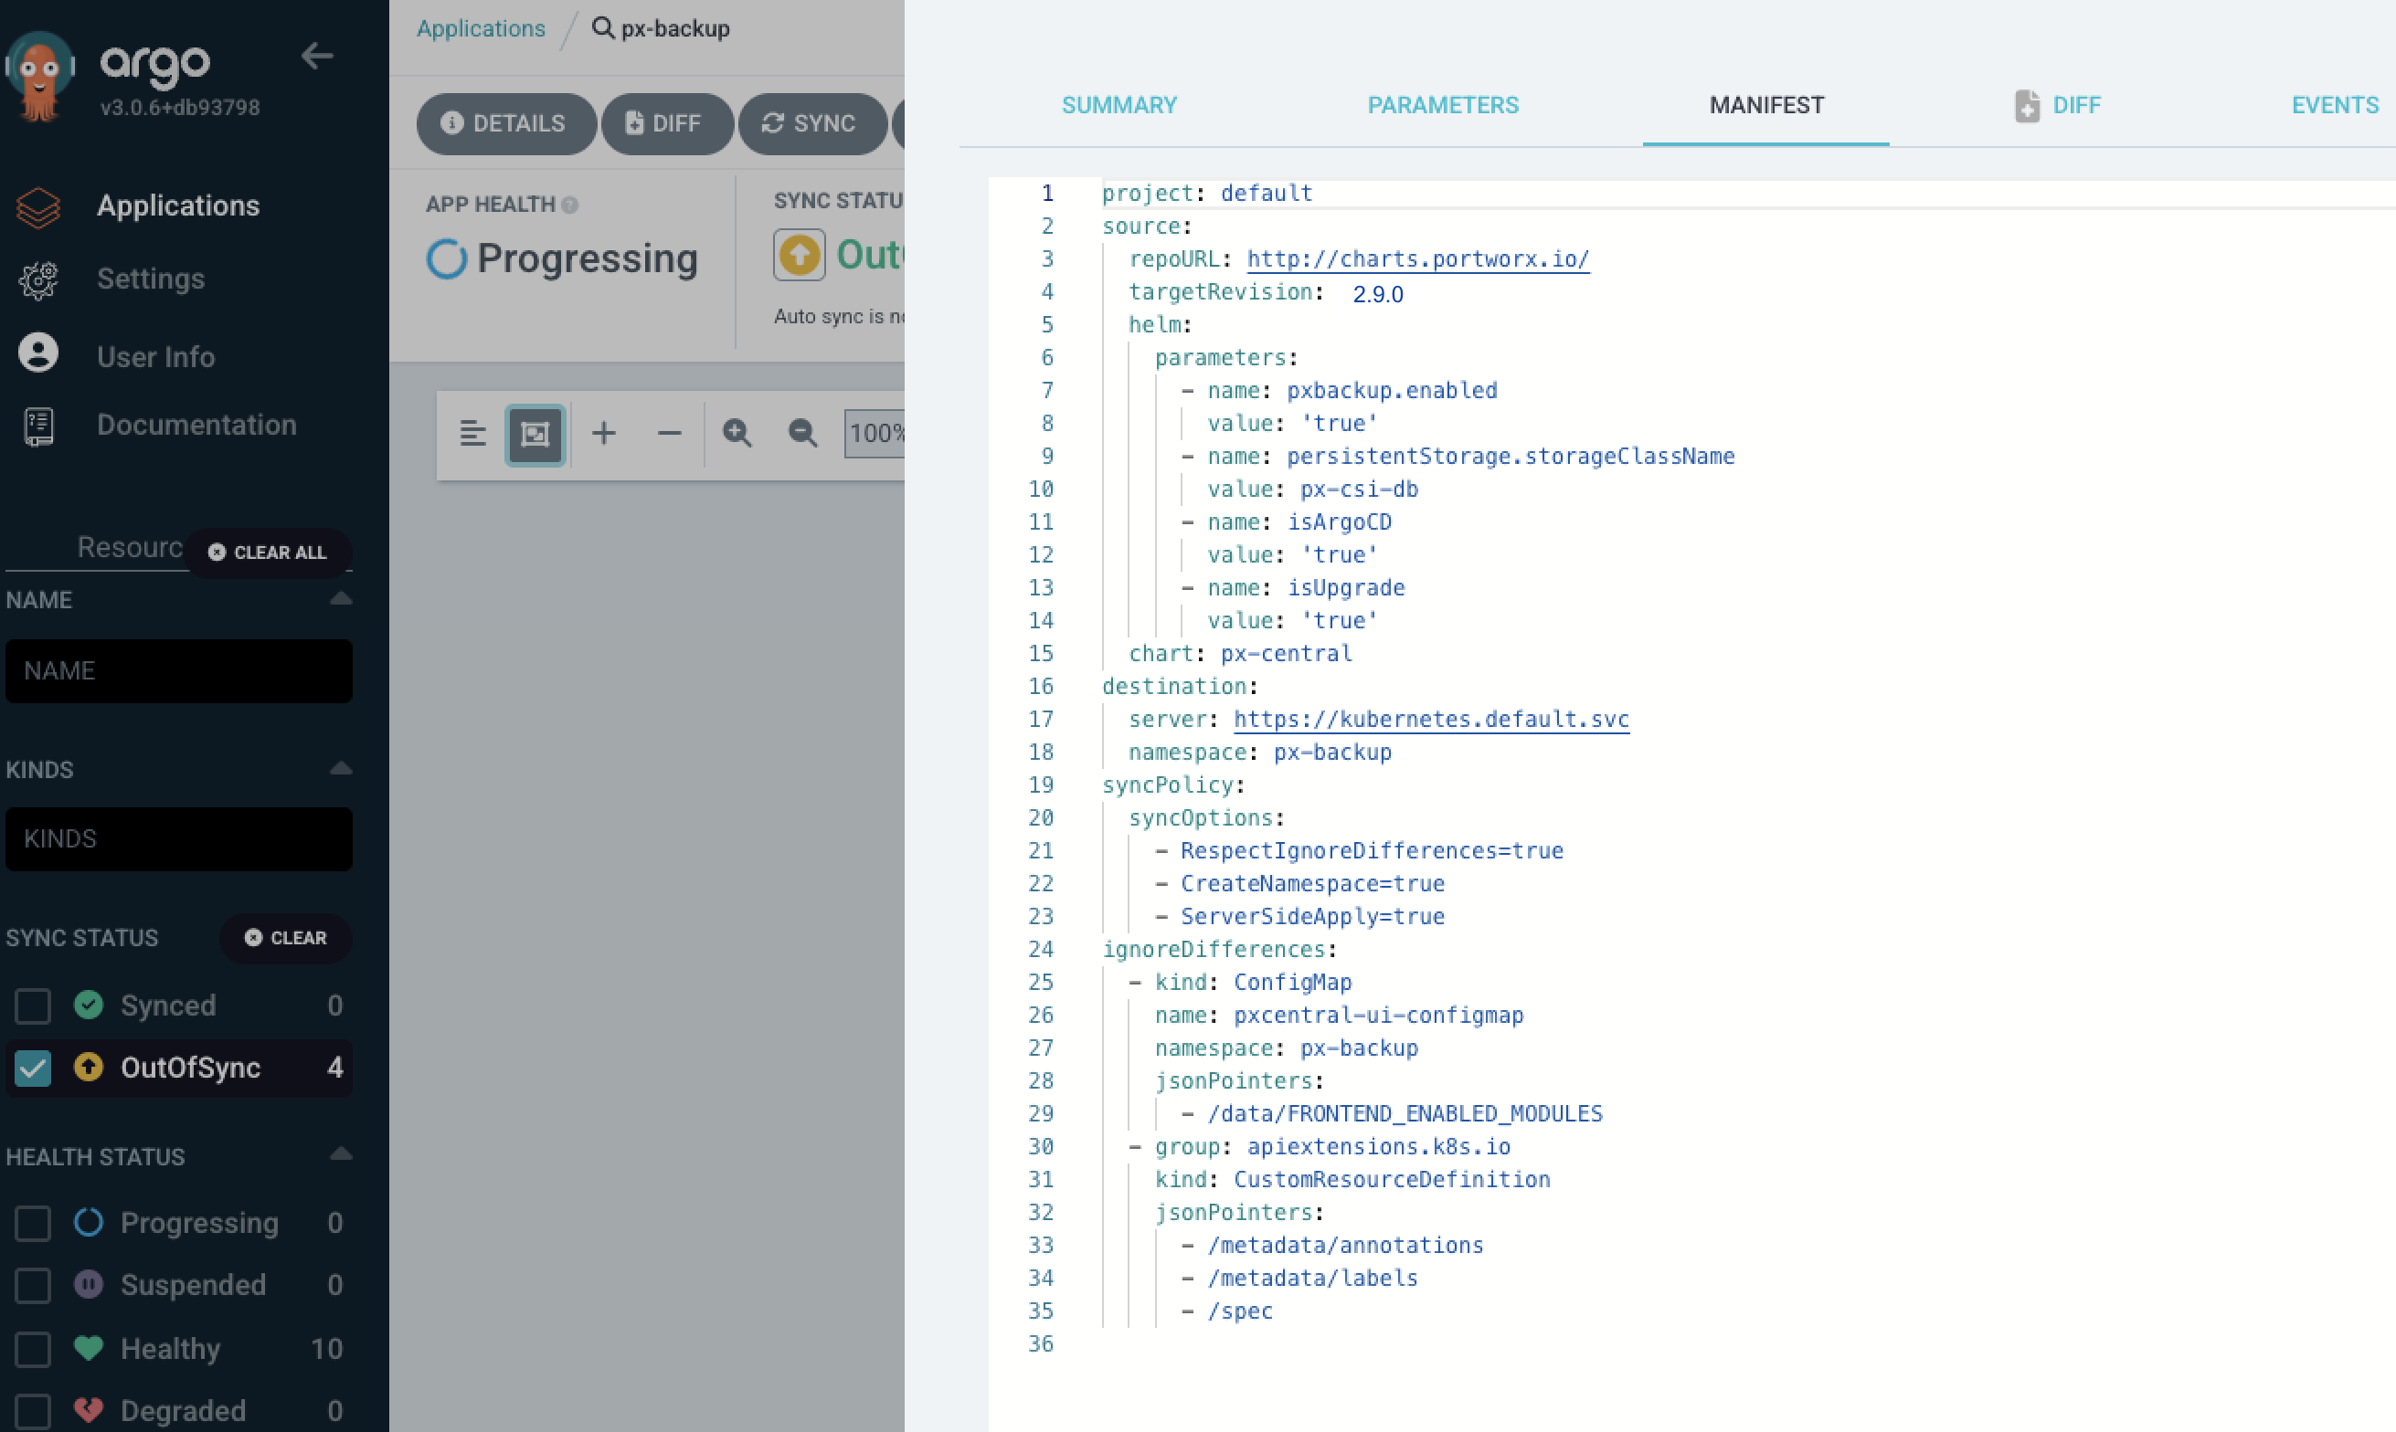Screen dimensions: 2396x1432
Task: Clear the sync status filter
Action: (286, 937)
